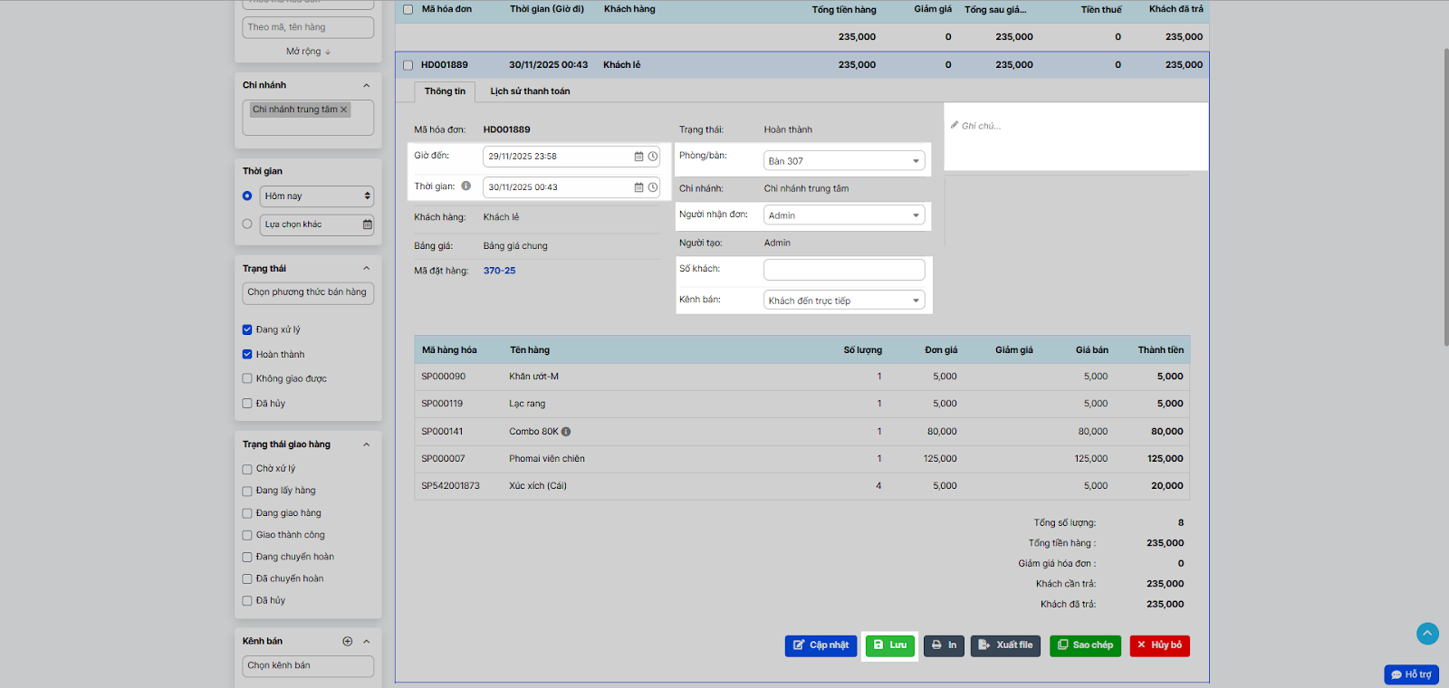This screenshot has width=1449, height=688.
Task: Collapse the Trạng thái filter panel
Action: click(367, 268)
